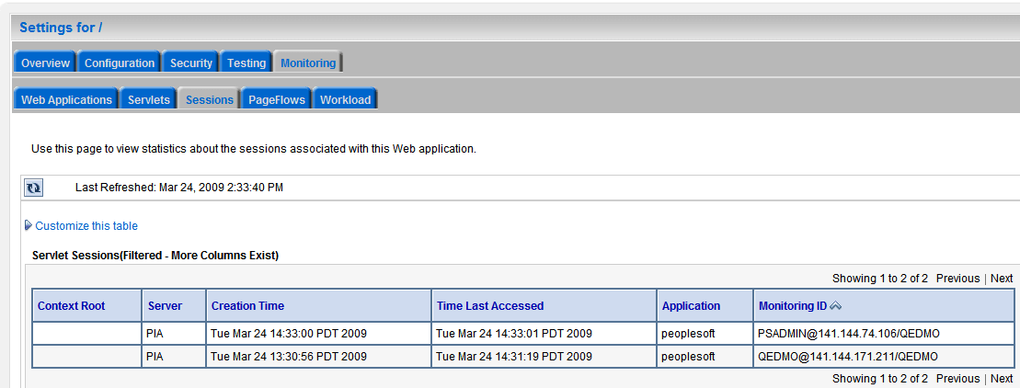This screenshot has height=388, width=1020.
Task: Select the Sessions sub-tab
Action: [210, 100]
